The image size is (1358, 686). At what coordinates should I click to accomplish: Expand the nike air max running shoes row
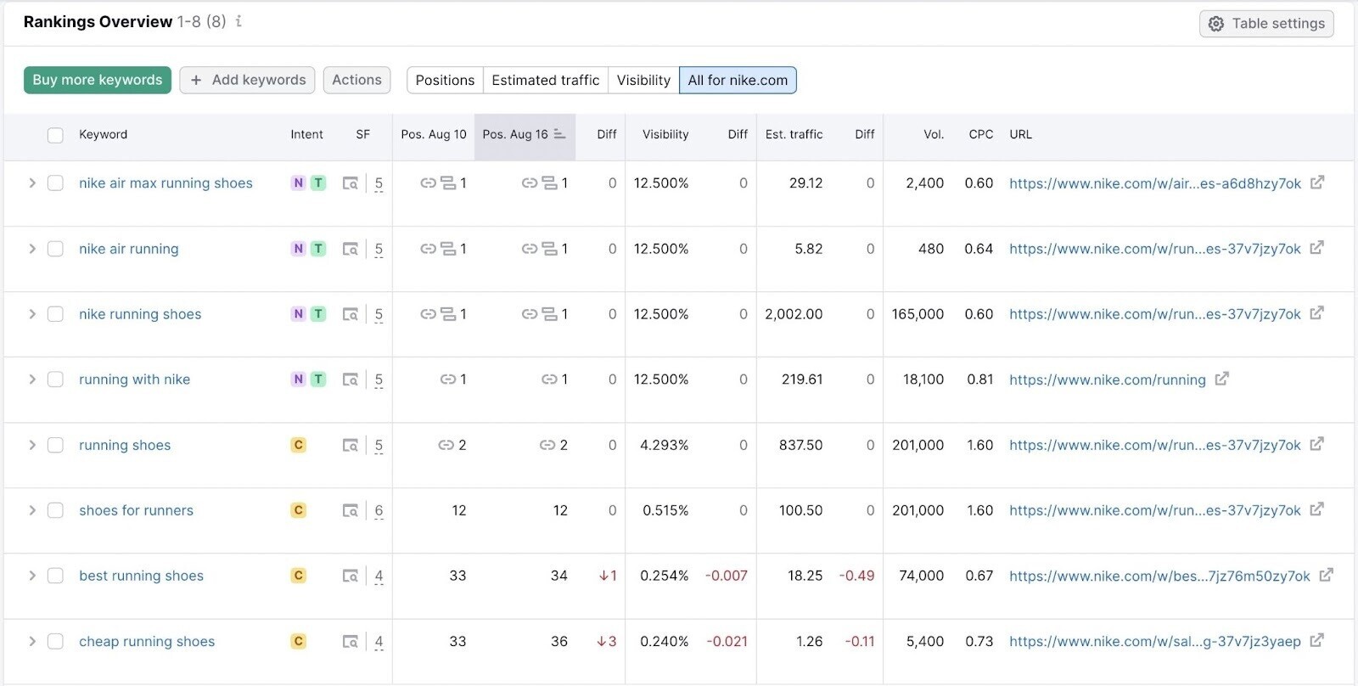pos(31,183)
